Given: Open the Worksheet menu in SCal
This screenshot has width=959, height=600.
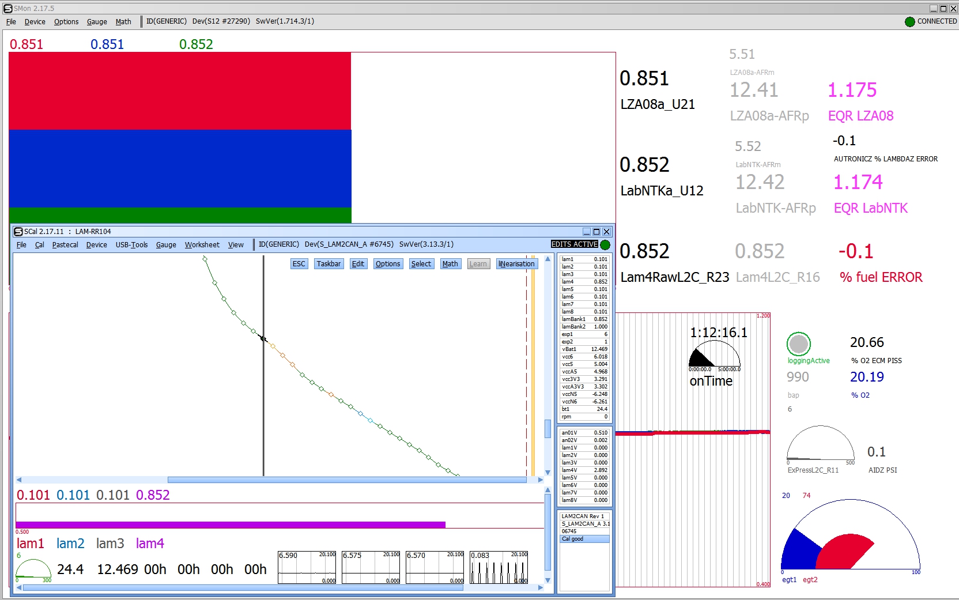Looking at the screenshot, I should 202,245.
